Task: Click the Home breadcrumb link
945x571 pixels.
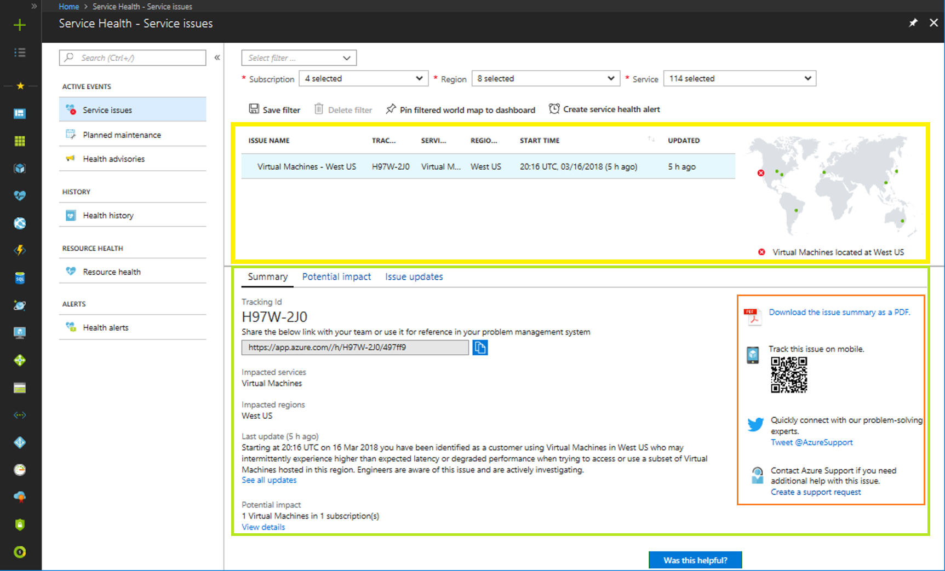Action: click(69, 7)
